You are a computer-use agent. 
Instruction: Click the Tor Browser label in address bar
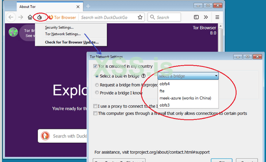pyautogui.click(x=65, y=17)
